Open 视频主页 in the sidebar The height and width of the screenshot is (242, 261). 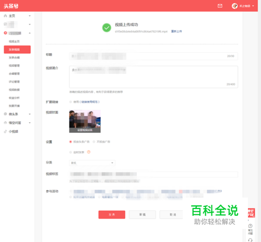point(14,41)
